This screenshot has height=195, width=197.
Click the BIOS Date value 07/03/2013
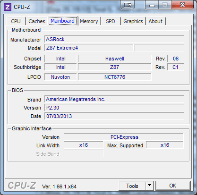pos(114,116)
